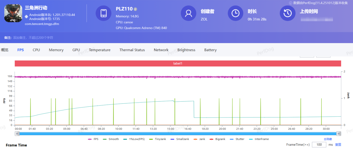Click the 全隐藏 hide-all link
The image size is (353, 150).
coord(327,139)
